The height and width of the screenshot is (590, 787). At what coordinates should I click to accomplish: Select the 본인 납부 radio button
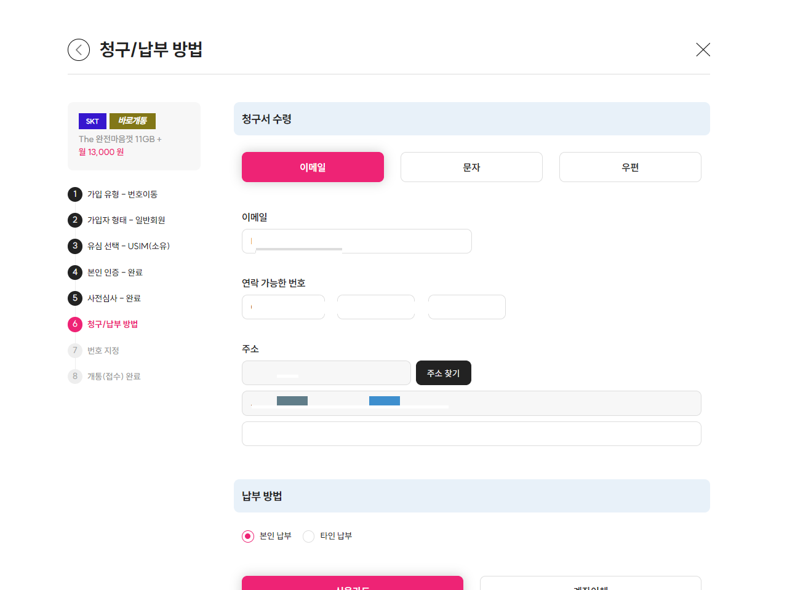coord(248,536)
